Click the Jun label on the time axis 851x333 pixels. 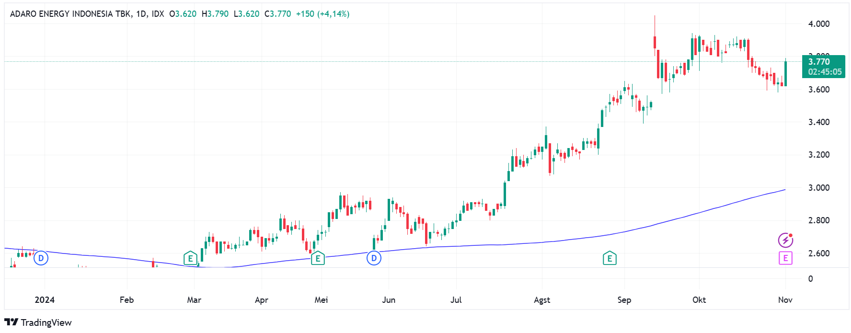(389, 300)
